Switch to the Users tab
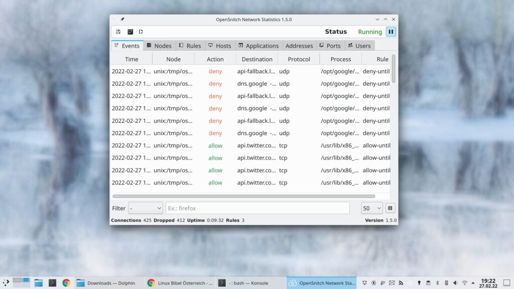 tap(359, 46)
